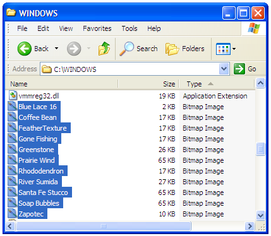271x236 pixels.
Task: Select the Gone Fishing file name
Action: coord(38,139)
